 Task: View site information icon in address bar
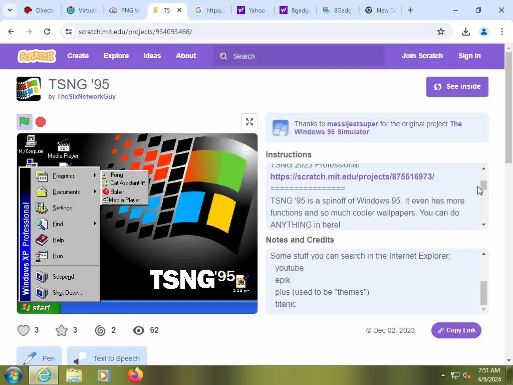tap(68, 32)
